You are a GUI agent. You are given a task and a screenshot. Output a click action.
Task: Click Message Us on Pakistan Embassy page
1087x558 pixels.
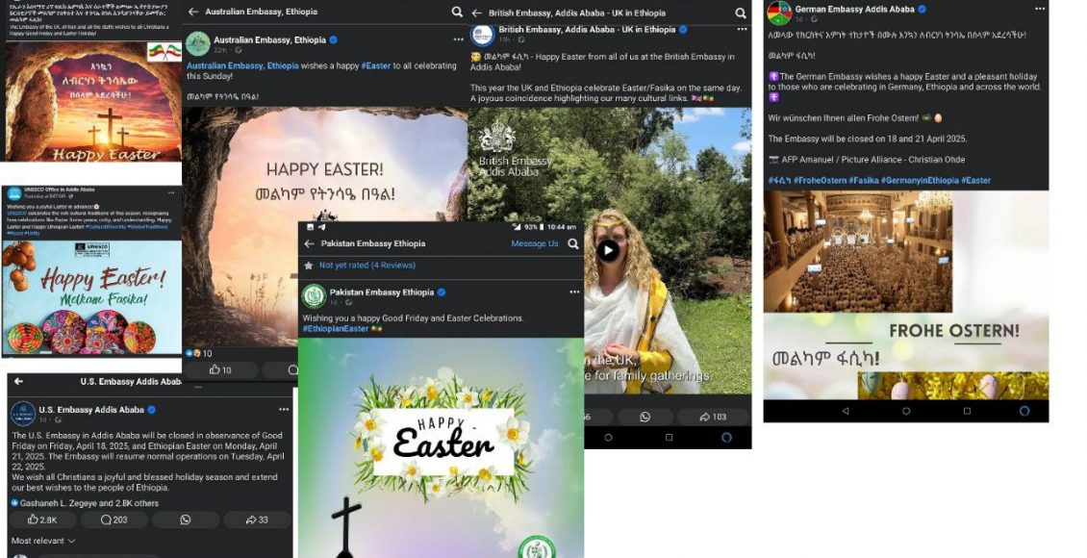tap(534, 243)
